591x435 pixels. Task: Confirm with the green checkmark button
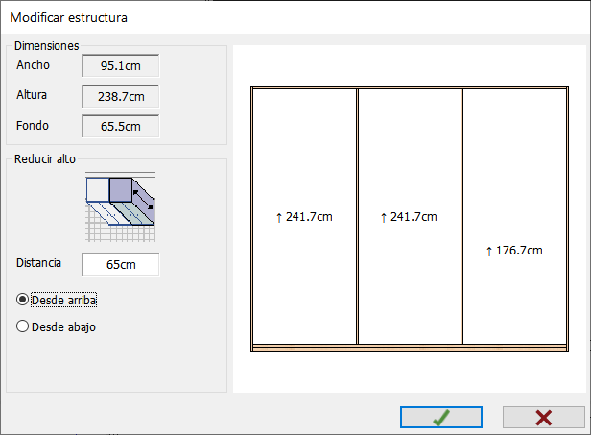(441, 418)
